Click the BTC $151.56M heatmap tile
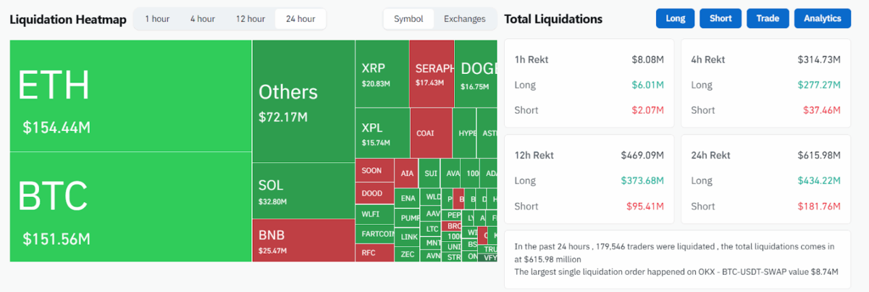869x292 pixels. 130,207
